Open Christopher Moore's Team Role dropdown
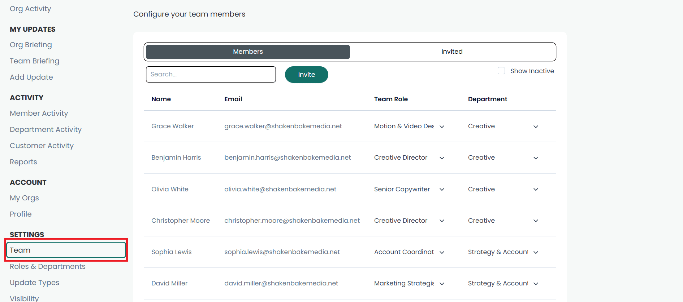The image size is (683, 302). point(410,221)
